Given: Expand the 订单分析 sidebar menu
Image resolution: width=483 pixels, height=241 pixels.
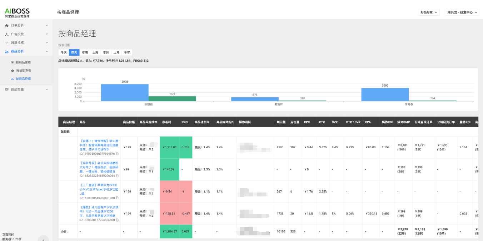Looking at the screenshot, I should point(47,26).
